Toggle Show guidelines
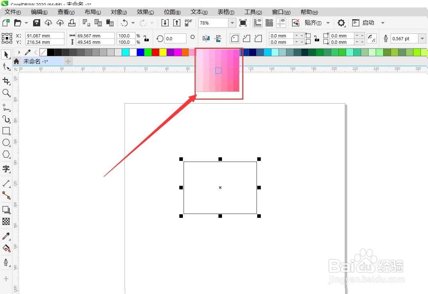The width and height of the screenshot is (428, 294). [x=281, y=23]
